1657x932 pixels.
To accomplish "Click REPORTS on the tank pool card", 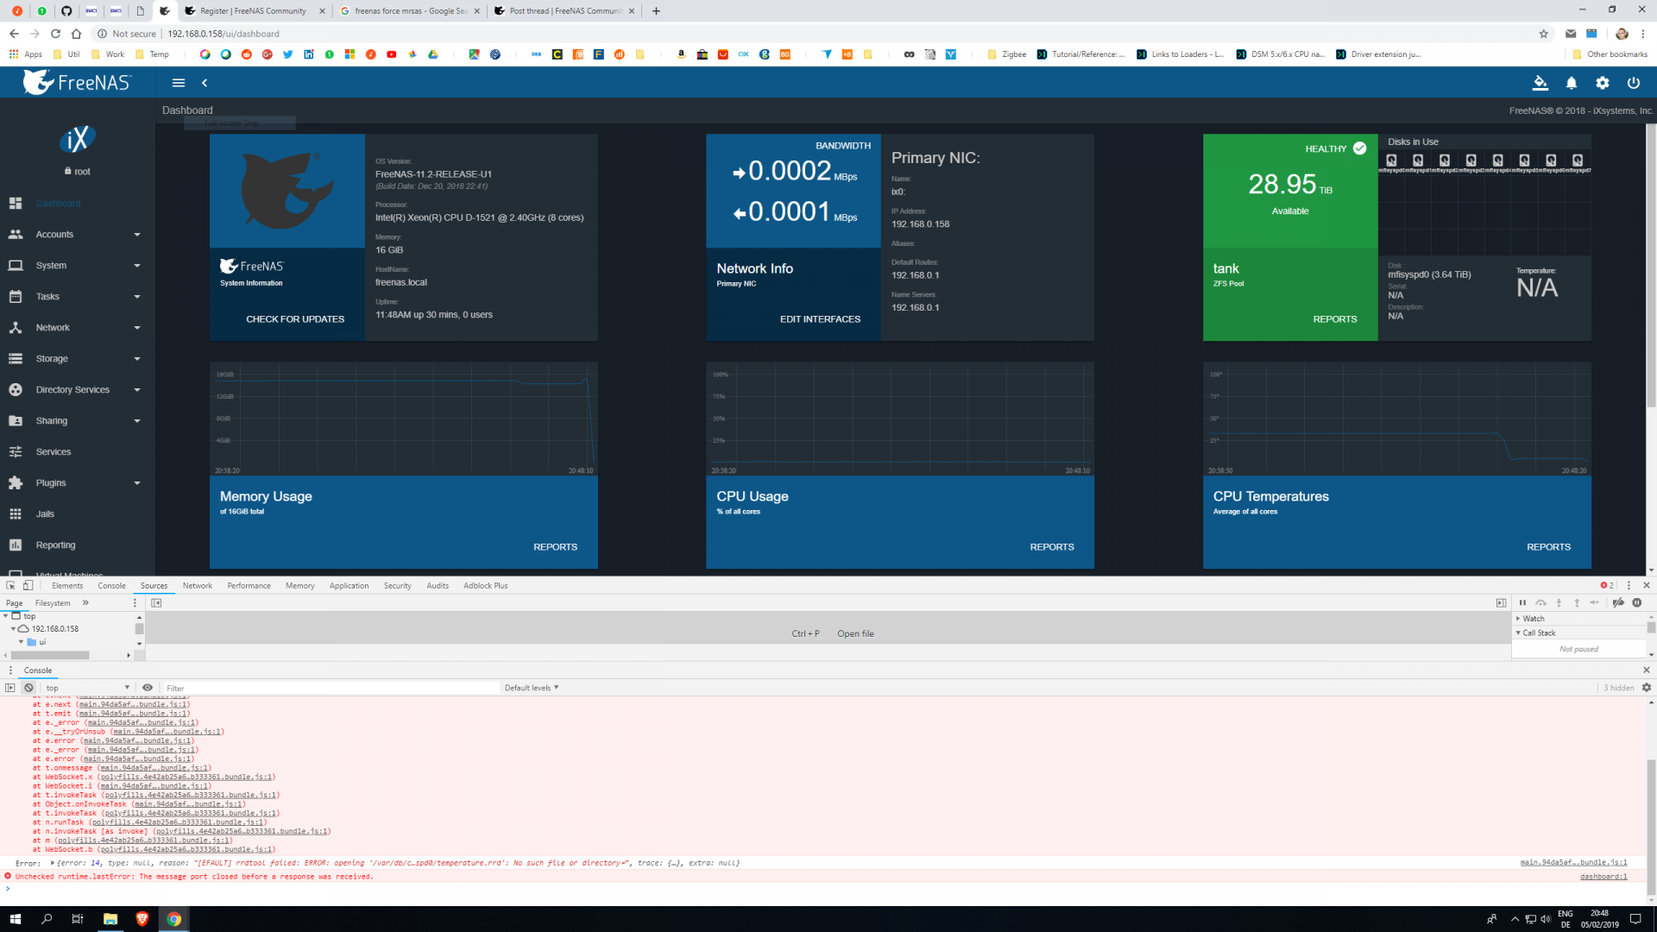I will (1335, 319).
